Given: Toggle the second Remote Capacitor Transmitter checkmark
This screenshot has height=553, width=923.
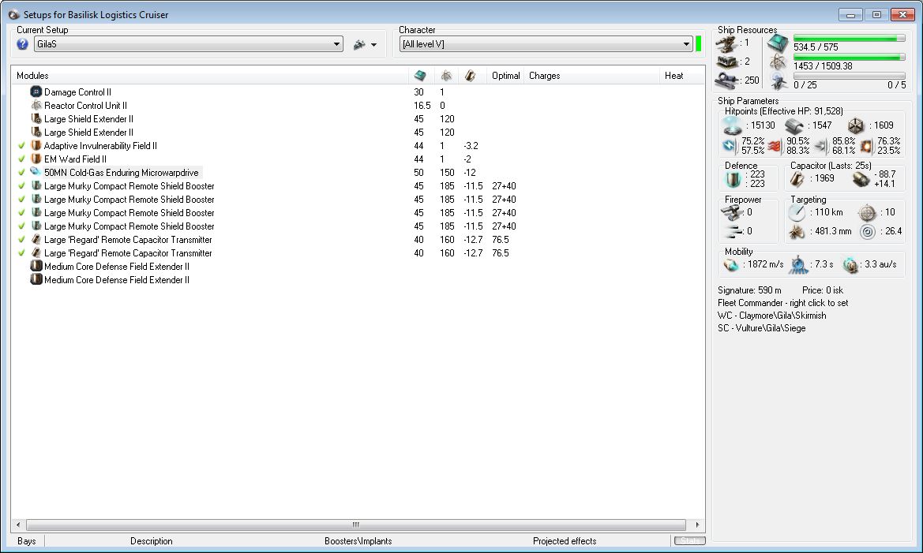Looking at the screenshot, I should (22, 253).
